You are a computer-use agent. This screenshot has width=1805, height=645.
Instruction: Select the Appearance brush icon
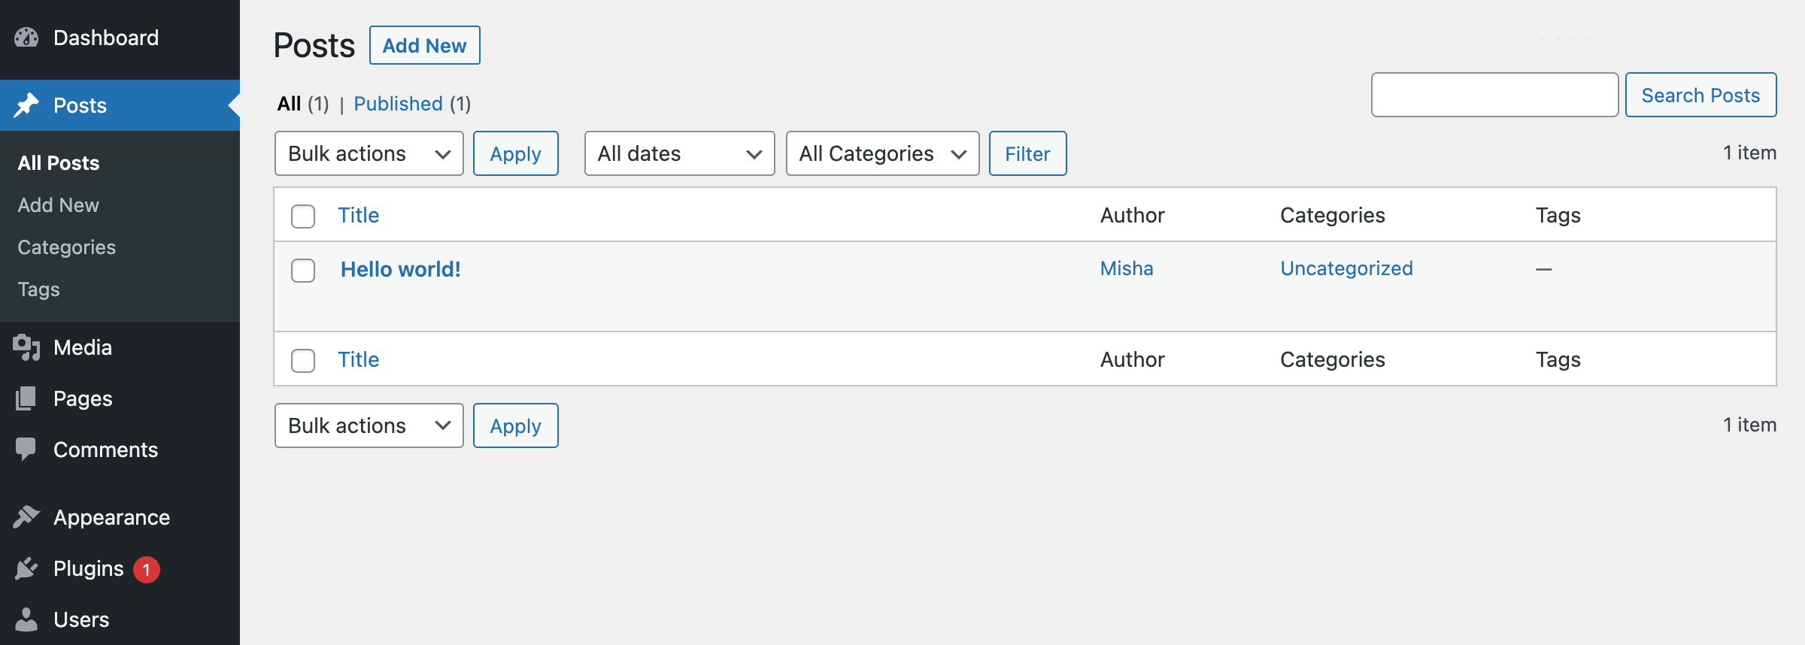tap(26, 517)
